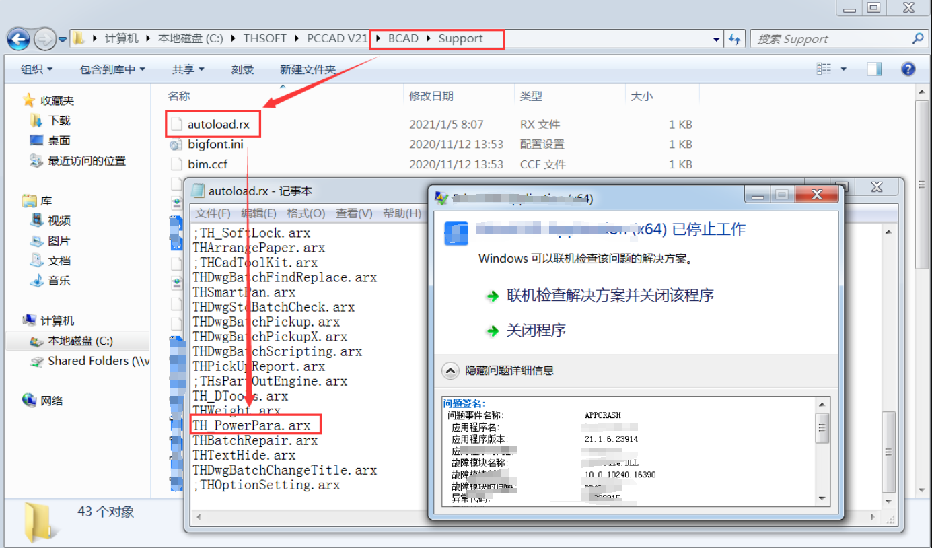Click the 搜索 Support search field
Screen dimensions: 932x548
[831, 39]
